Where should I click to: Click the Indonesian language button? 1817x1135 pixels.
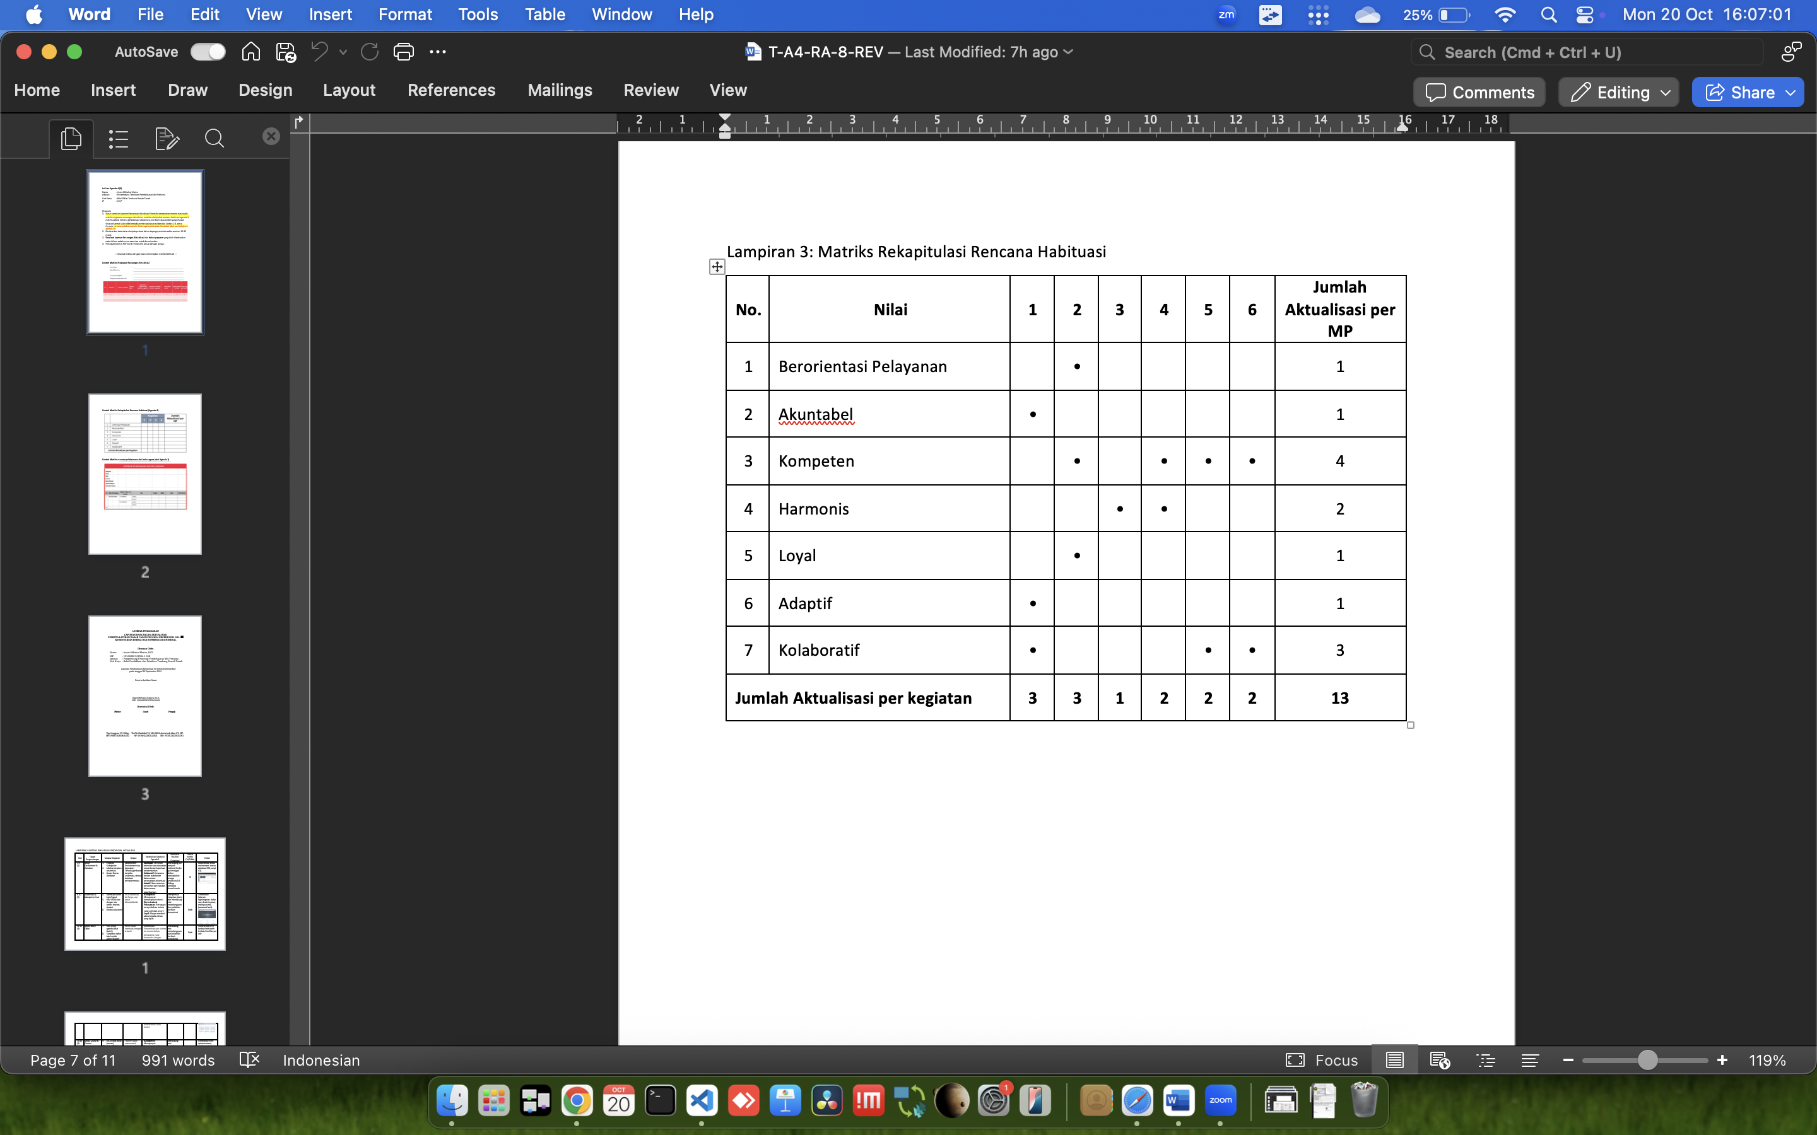click(321, 1060)
